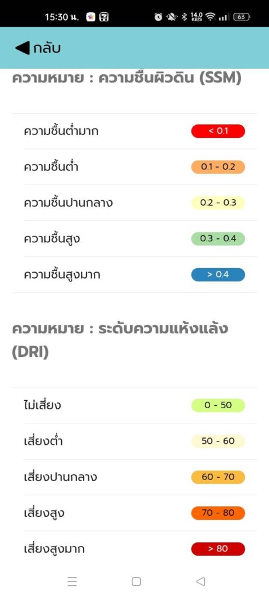Tap the Android home square icon
This screenshot has width=269, height=598.
click(x=137, y=581)
